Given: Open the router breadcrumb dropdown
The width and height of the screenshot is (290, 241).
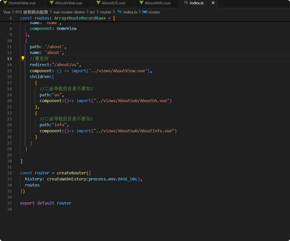Looking at the screenshot, I should [106, 12].
